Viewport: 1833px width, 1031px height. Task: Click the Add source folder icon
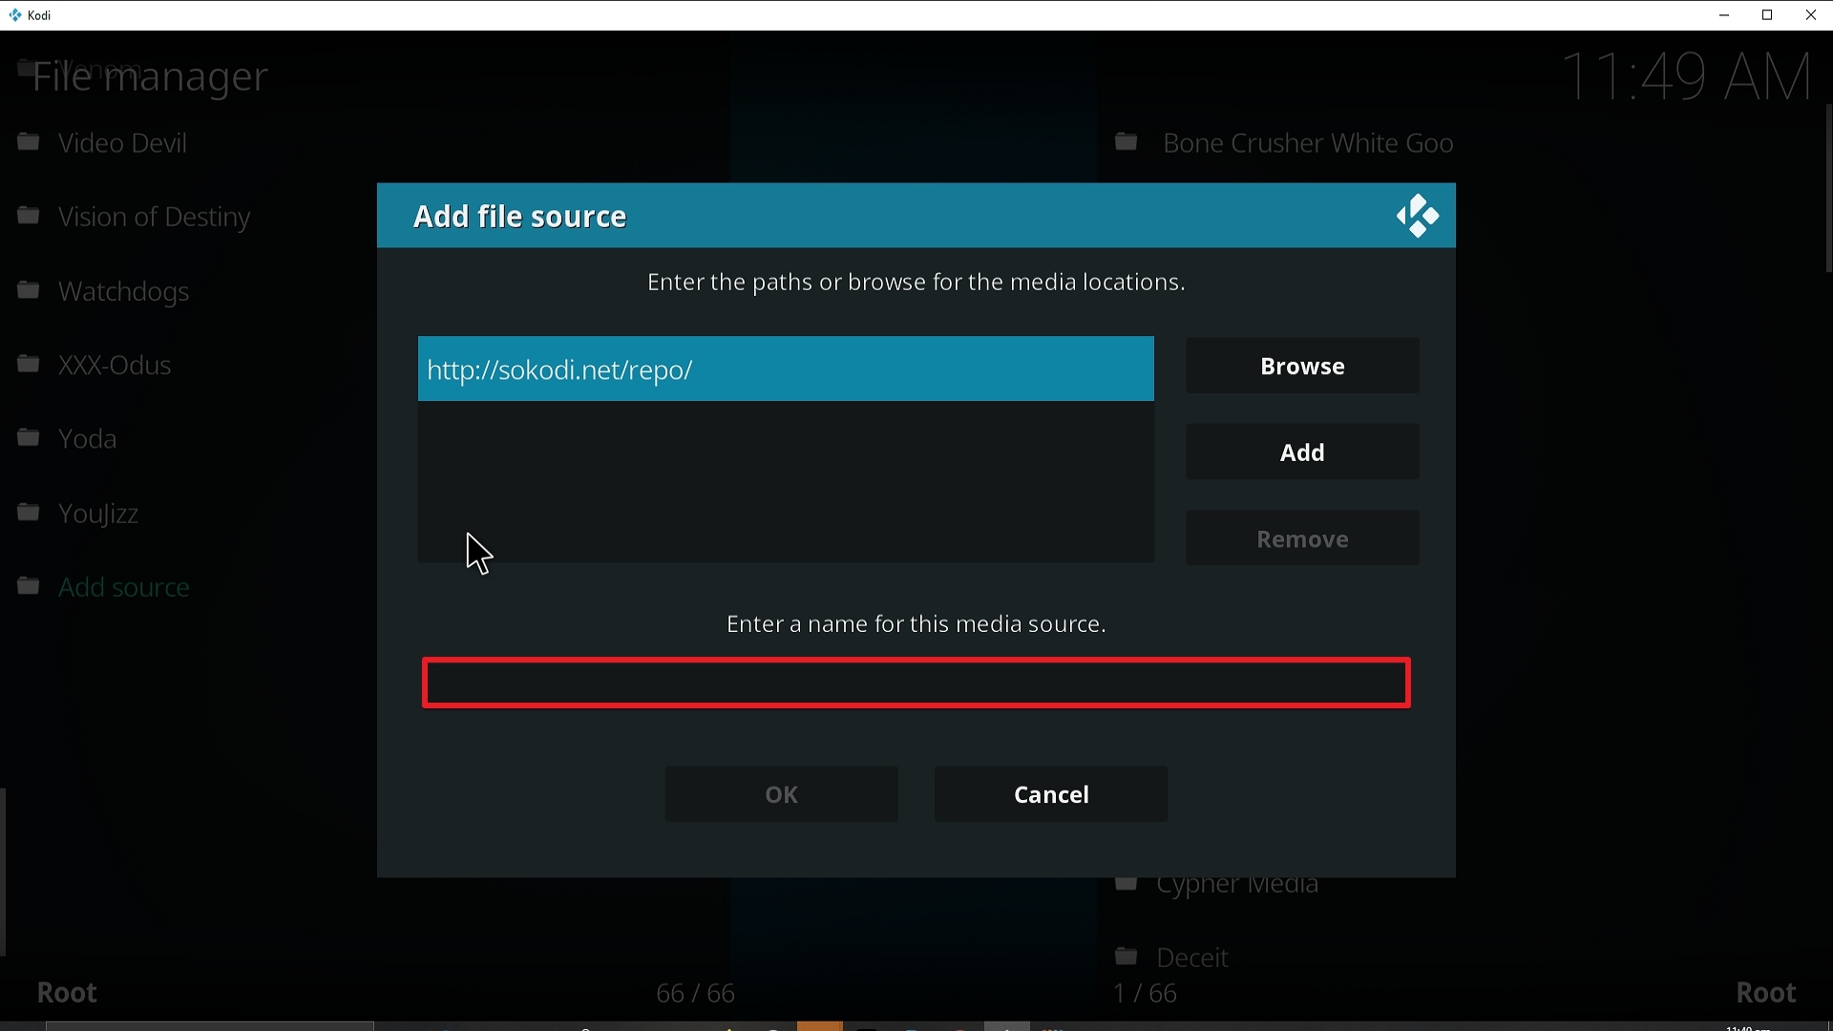pyautogui.click(x=30, y=586)
